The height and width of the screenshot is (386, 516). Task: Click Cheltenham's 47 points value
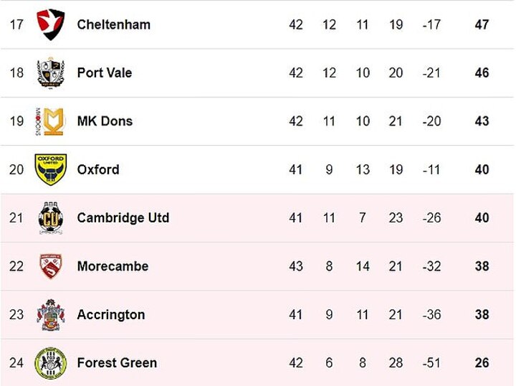[x=482, y=24]
